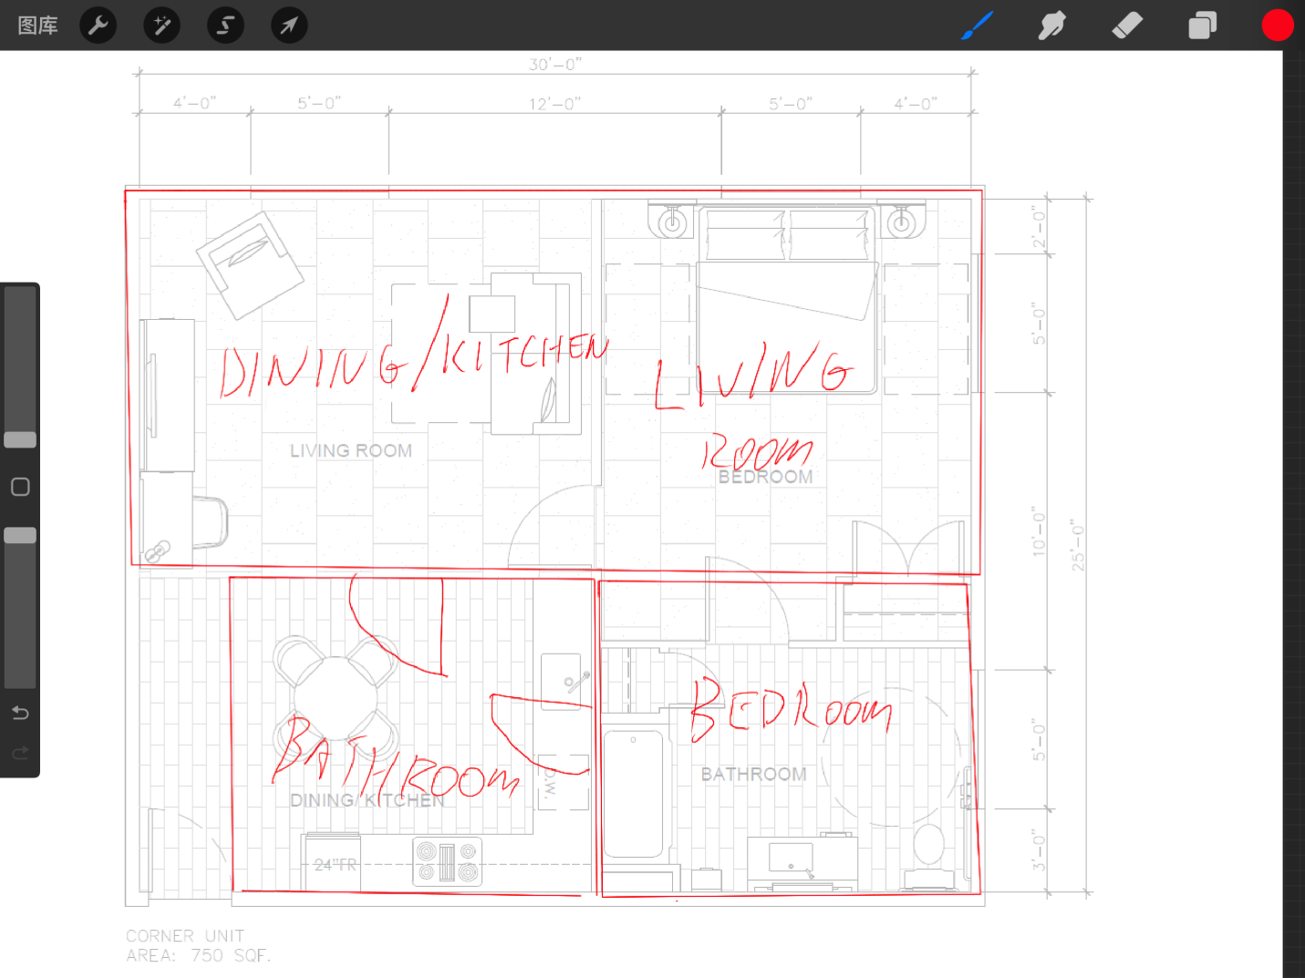
Task: Select the Brush paint tool
Action: point(977,26)
